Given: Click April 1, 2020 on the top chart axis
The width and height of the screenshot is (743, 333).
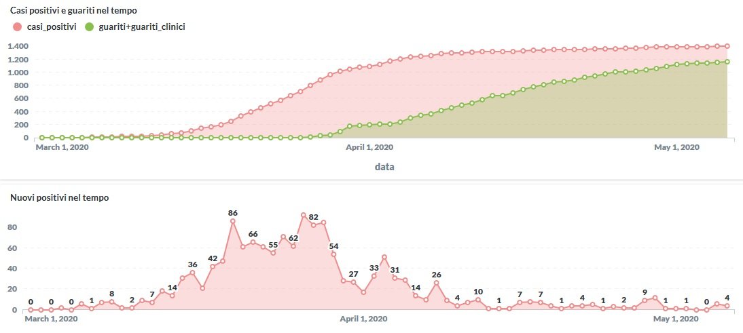Looking at the screenshot, I should click(x=370, y=146).
